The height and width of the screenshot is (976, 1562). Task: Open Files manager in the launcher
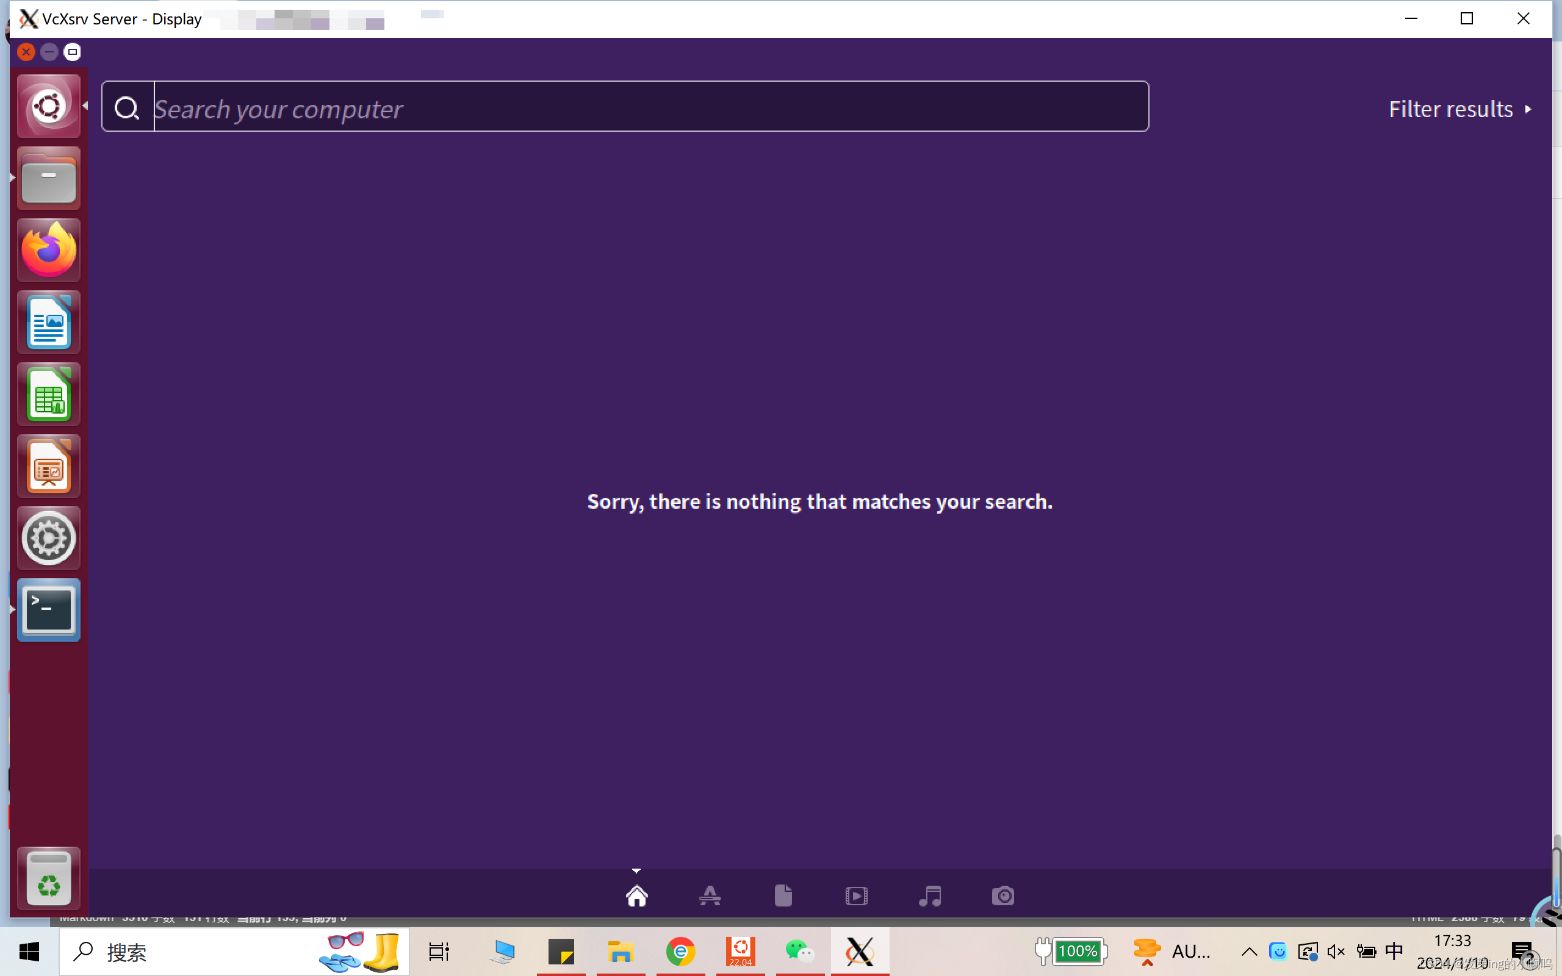click(48, 178)
